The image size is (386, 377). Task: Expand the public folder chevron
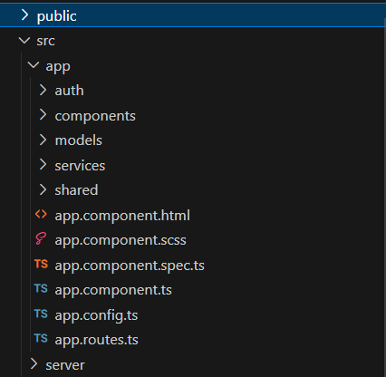point(25,14)
